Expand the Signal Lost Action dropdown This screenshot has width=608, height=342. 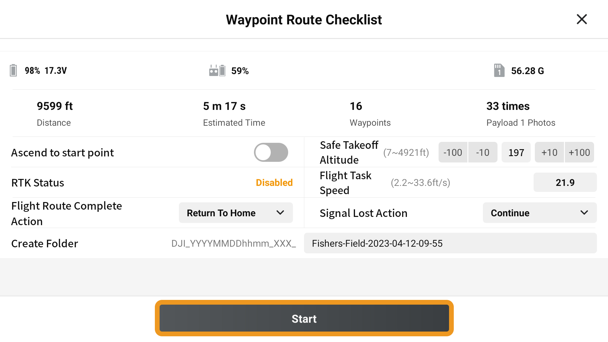pyautogui.click(x=540, y=213)
